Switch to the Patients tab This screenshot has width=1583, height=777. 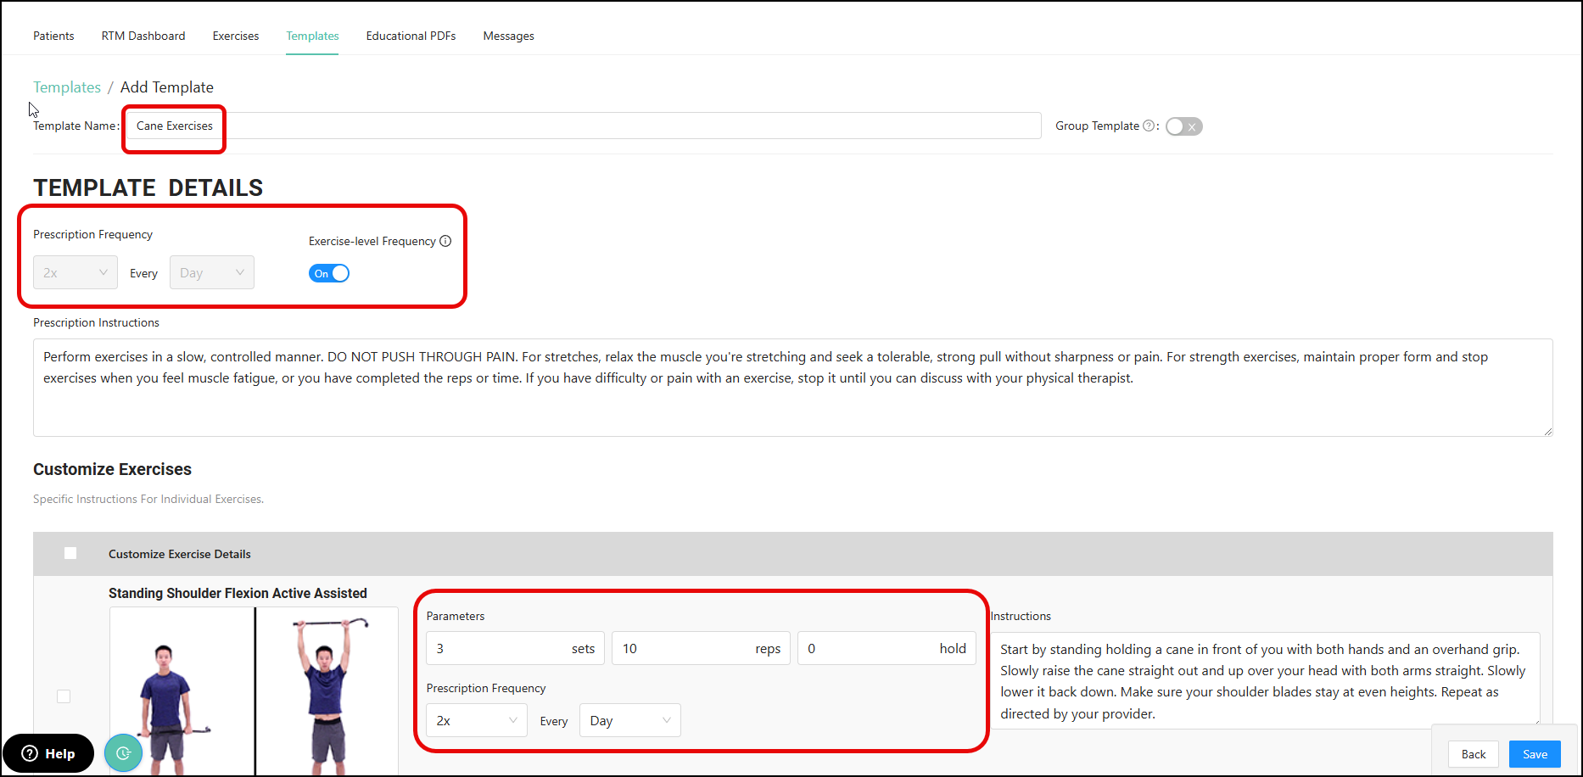53,36
